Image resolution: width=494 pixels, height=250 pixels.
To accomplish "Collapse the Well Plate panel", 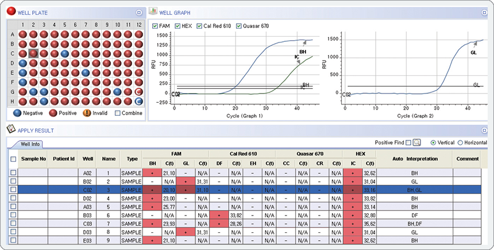I will 138,11.
